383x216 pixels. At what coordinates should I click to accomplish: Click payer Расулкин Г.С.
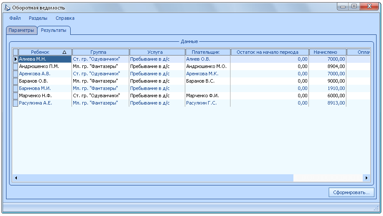[x=208, y=103]
